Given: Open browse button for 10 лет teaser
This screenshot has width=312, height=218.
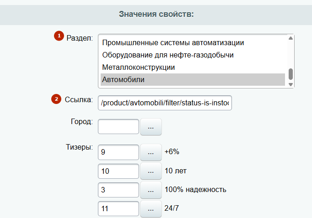Looking at the screenshot, I should pos(151,171).
